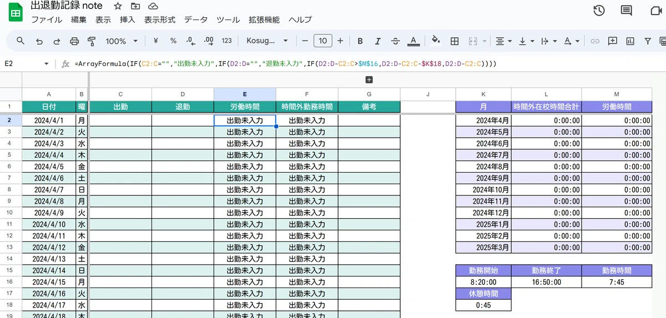Click the font size 10 field
Screen dimensions: 666x318
pos(322,41)
